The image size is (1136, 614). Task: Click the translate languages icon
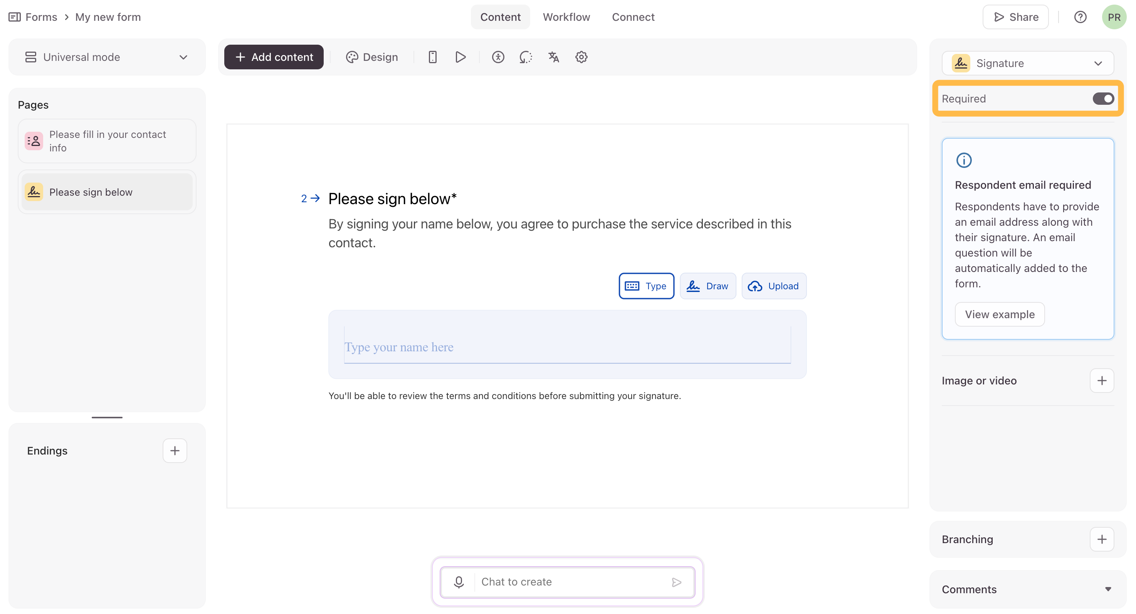pyautogui.click(x=553, y=57)
